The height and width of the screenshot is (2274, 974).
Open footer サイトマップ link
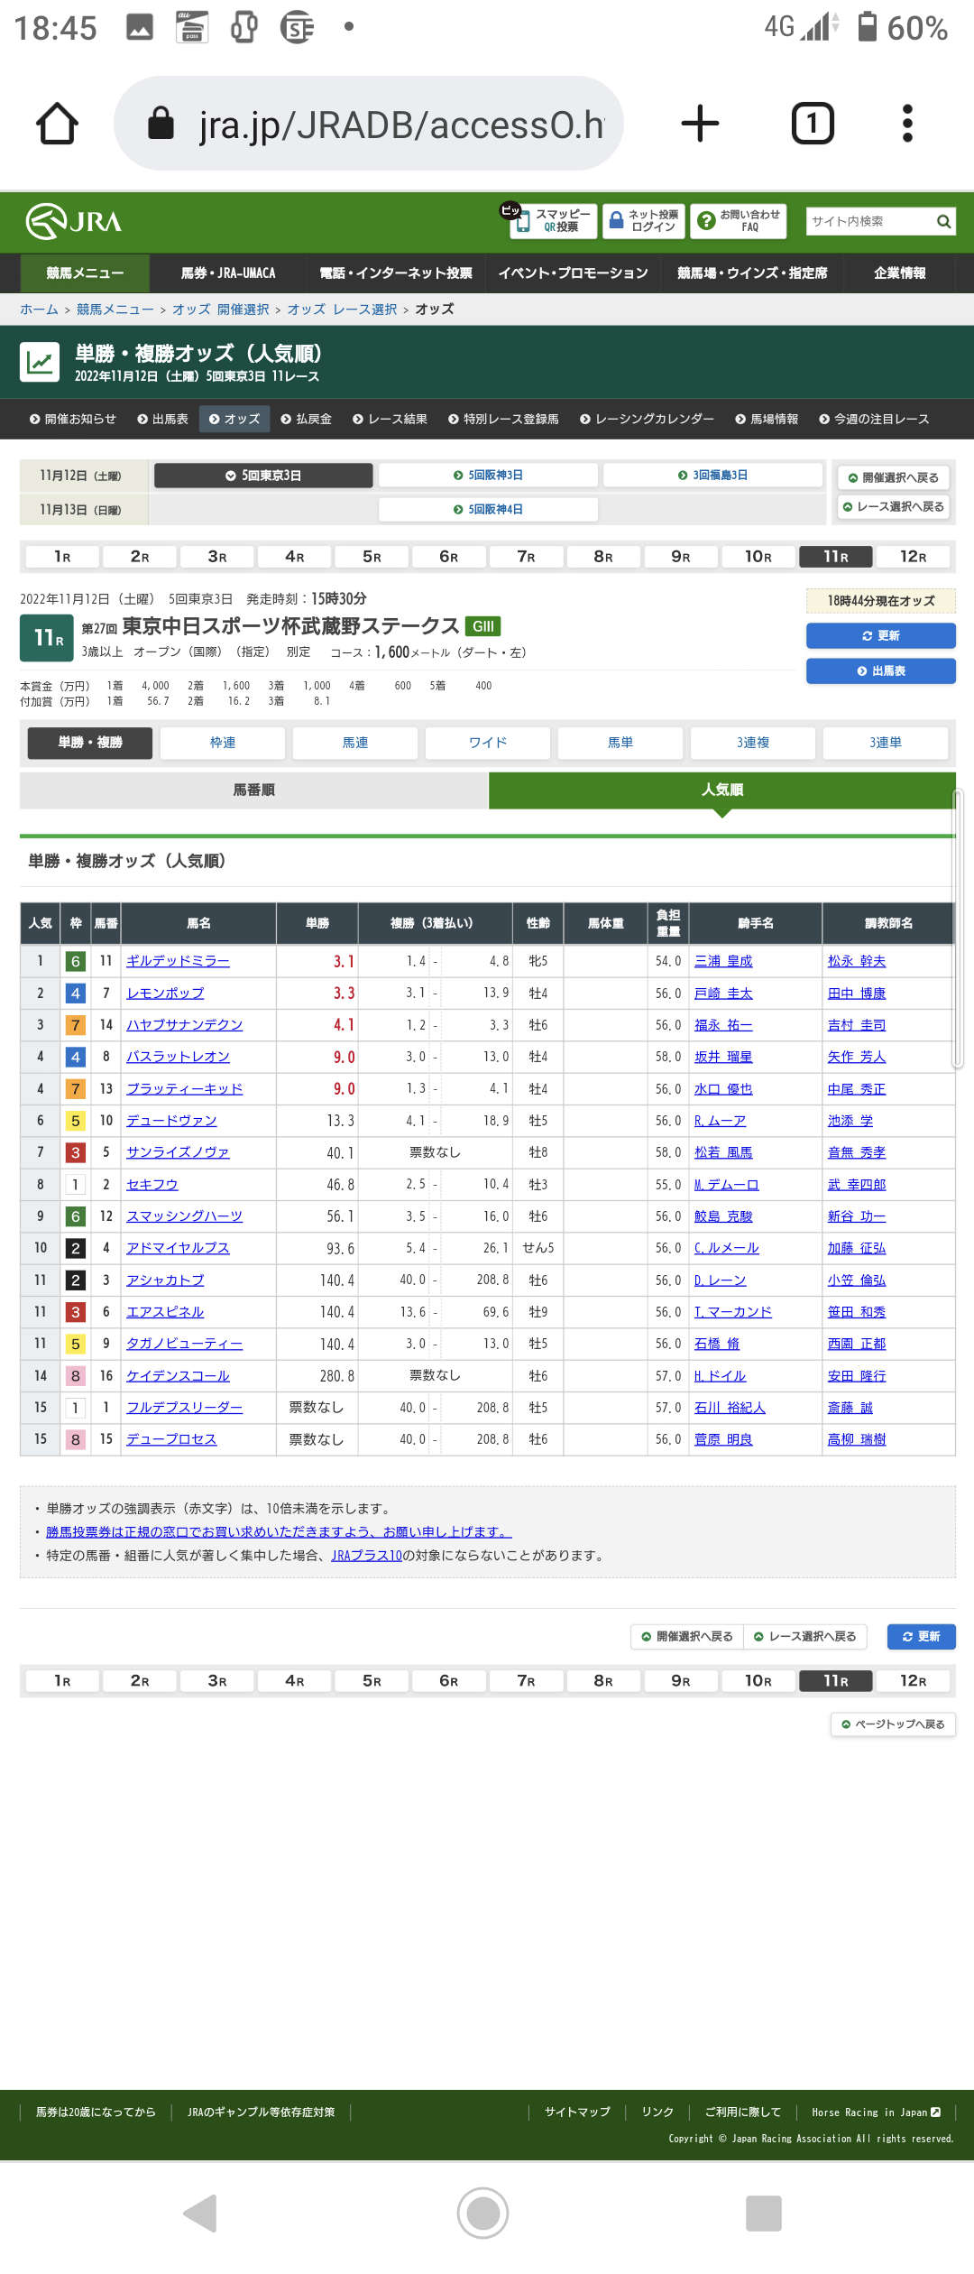coord(577,2112)
